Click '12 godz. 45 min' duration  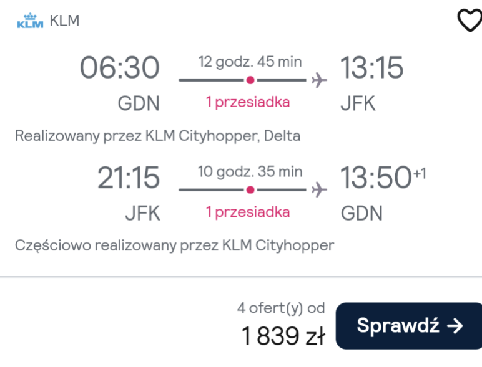[x=250, y=62]
